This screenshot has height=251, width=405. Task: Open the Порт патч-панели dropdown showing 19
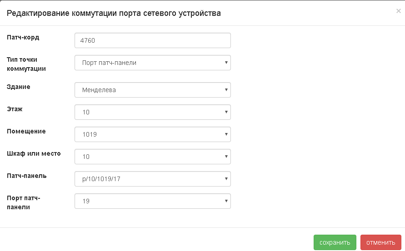click(152, 201)
